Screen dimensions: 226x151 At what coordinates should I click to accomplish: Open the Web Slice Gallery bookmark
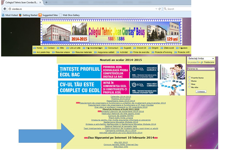click(x=70, y=15)
